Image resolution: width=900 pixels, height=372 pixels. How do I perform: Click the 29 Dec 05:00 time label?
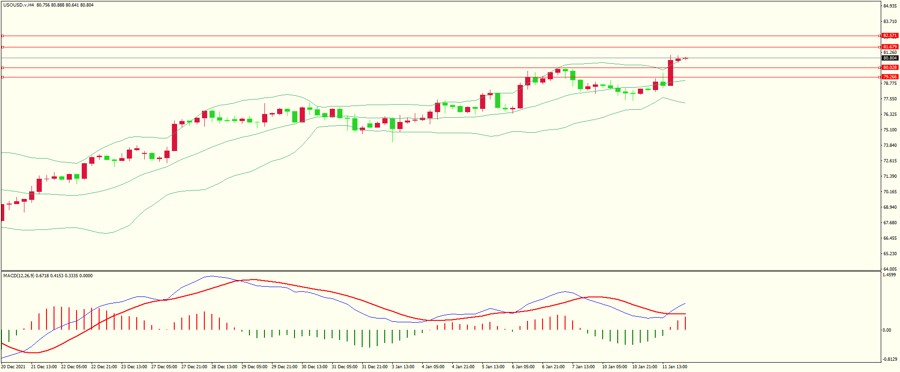tap(254, 367)
